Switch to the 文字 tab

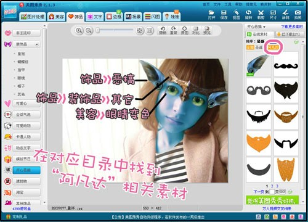[95, 17]
